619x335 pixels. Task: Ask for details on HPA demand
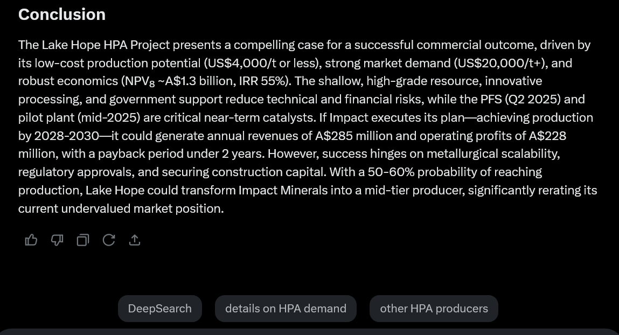[286, 309]
